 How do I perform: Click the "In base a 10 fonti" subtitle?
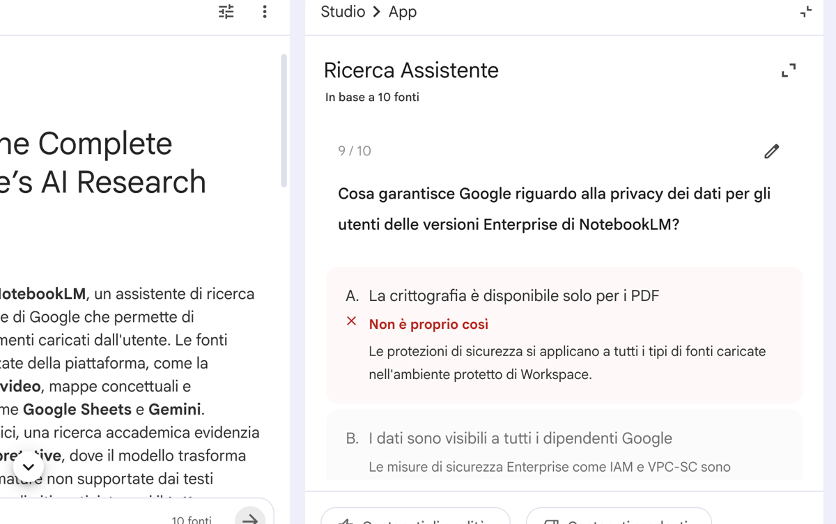point(372,98)
